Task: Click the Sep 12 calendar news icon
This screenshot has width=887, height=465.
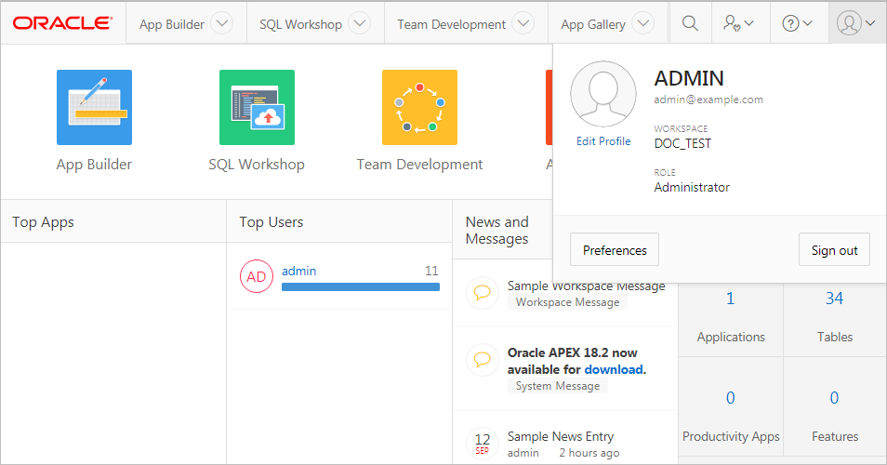Action: coord(483,441)
